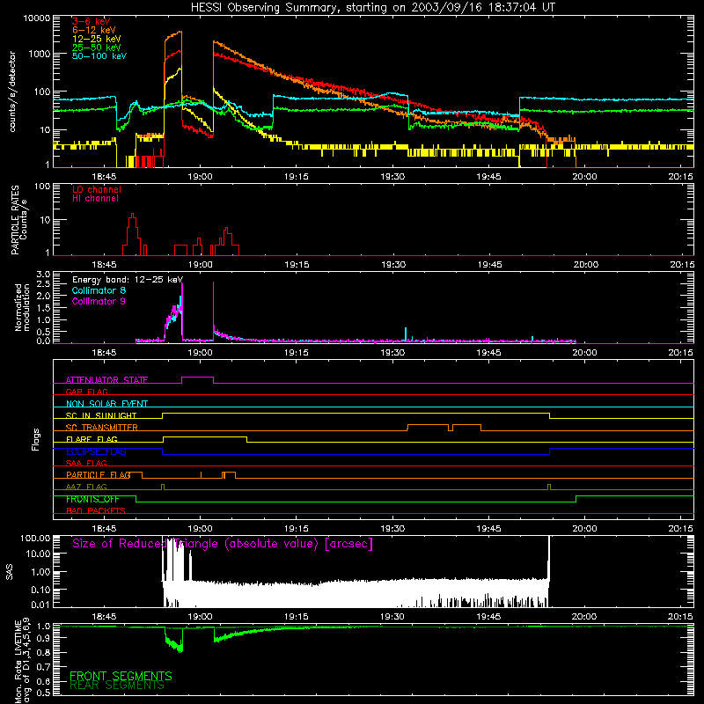Click the attenuator state raised step line
The width and height of the screenshot is (704, 704).
(x=197, y=378)
